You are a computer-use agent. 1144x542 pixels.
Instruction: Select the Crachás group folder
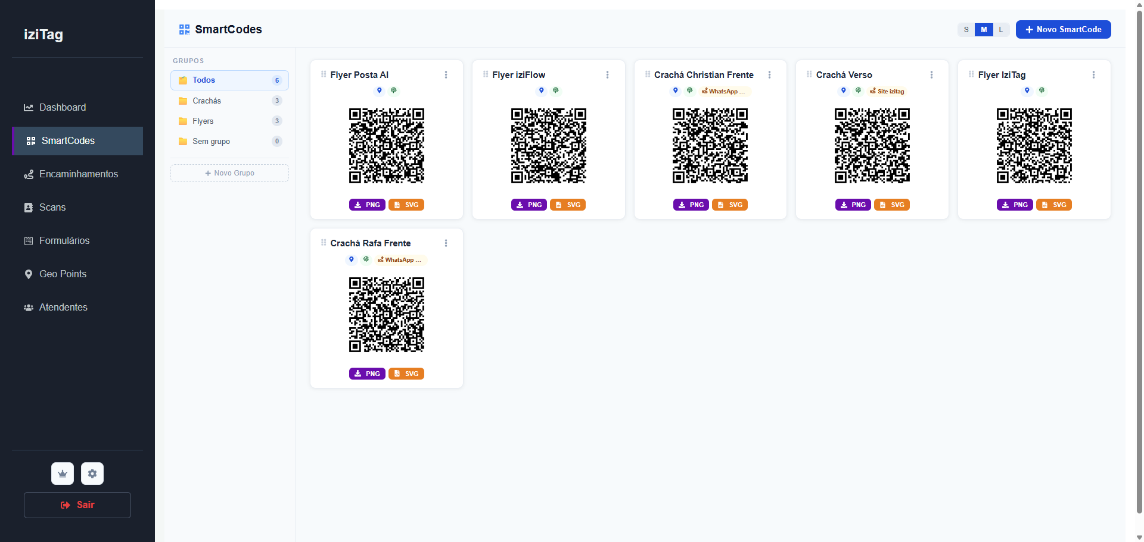(x=229, y=101)
